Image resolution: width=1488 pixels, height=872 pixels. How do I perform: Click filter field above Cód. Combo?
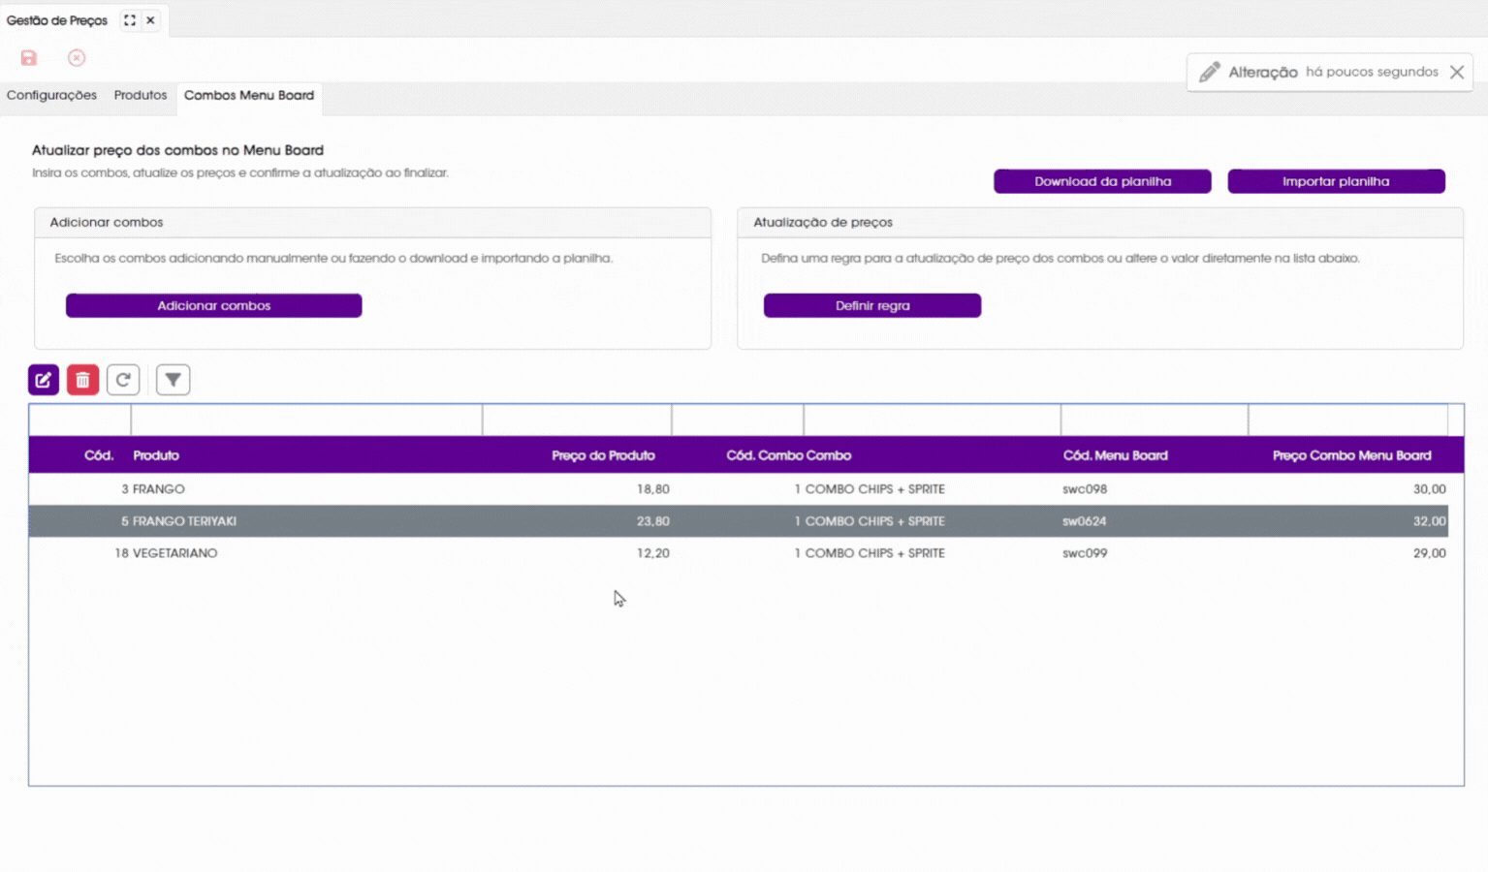point(738,420)
